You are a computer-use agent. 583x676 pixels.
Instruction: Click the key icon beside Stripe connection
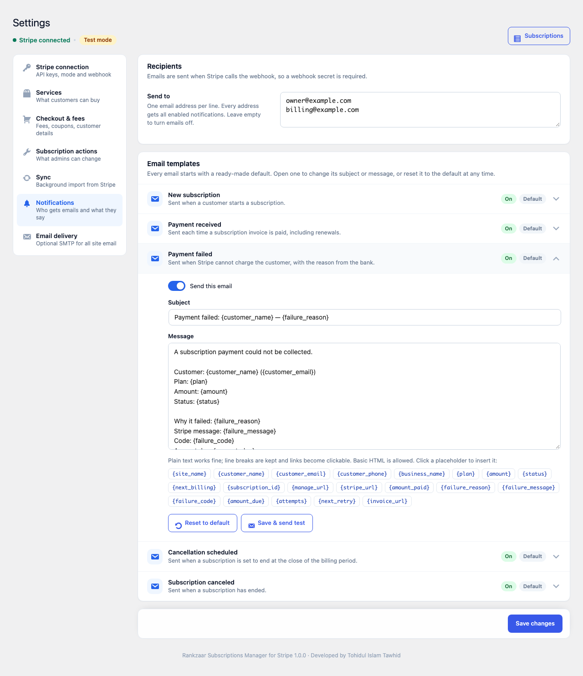27,67
